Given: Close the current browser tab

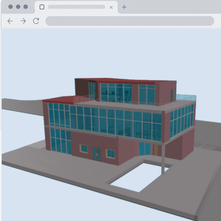Looking at the screenshot, I should tap(111, 7).
